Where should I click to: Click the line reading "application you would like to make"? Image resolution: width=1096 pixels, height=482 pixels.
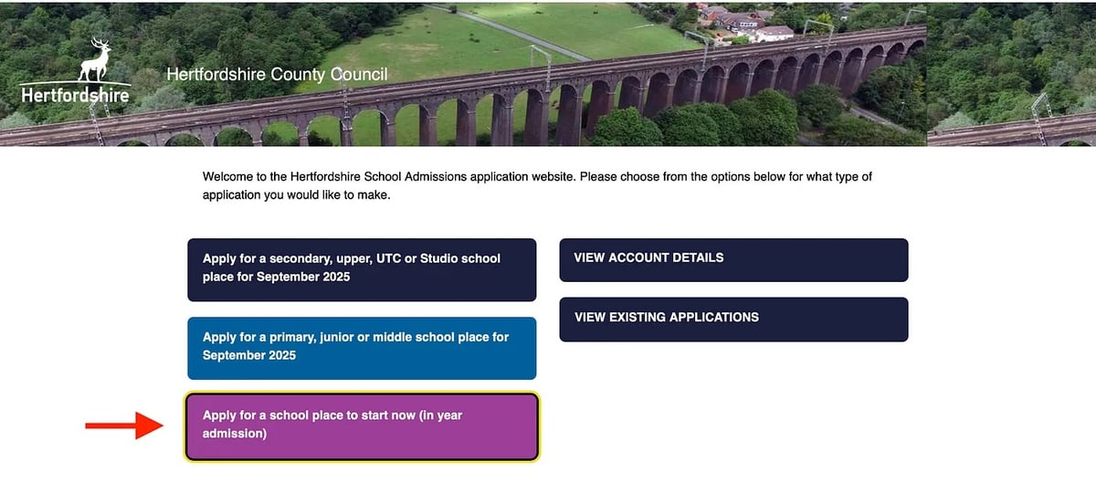pos(296,195)
